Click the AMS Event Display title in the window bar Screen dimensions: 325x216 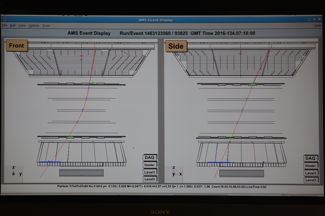(156, 20)
